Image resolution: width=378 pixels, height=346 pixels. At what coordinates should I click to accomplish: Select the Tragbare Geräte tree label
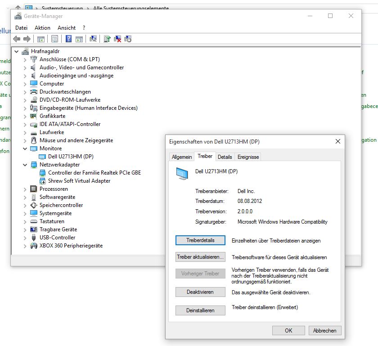[x=58, y=229]
